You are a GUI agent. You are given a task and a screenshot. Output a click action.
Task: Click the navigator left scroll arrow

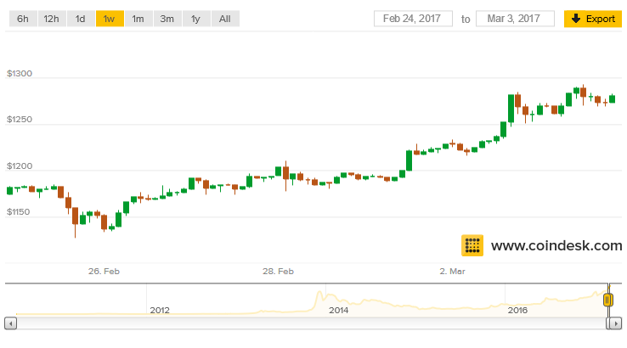point(11,323)
